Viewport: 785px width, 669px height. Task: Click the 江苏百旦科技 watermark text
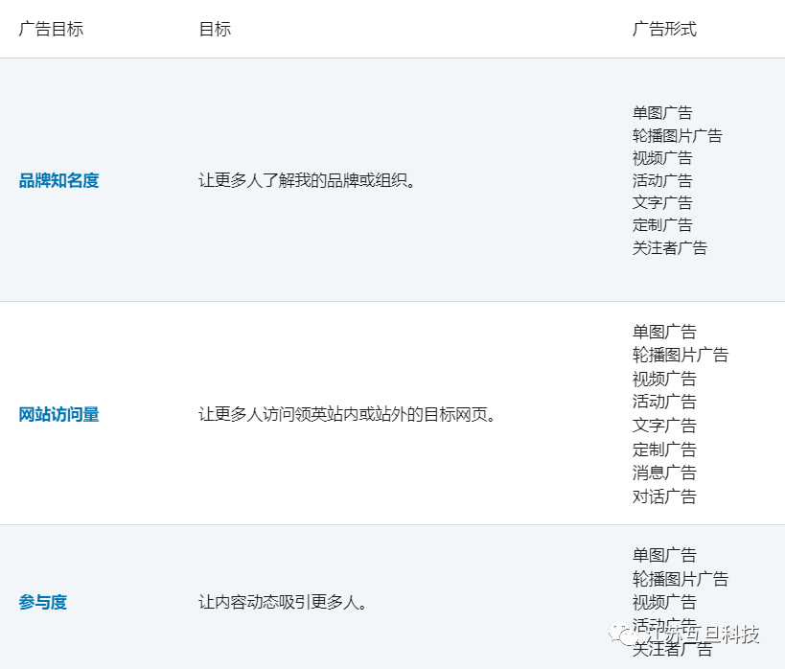tap(703, 634)
